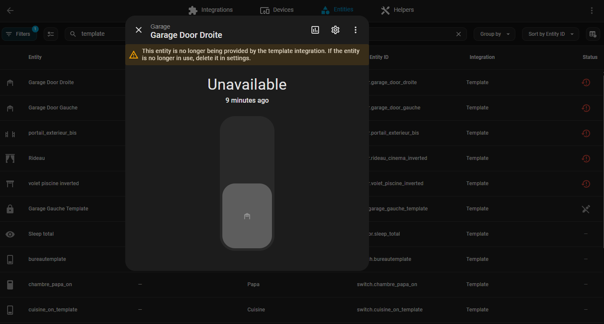Switch to the Devices tab
This screenshot has height=324, width=604.
(x=277, y=10)
